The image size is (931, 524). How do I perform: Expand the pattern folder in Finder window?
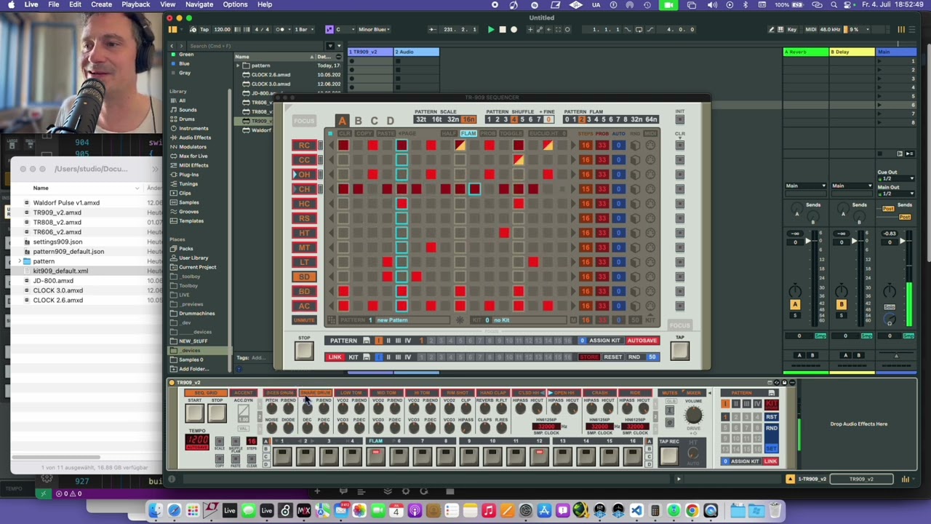coord(19,261)
